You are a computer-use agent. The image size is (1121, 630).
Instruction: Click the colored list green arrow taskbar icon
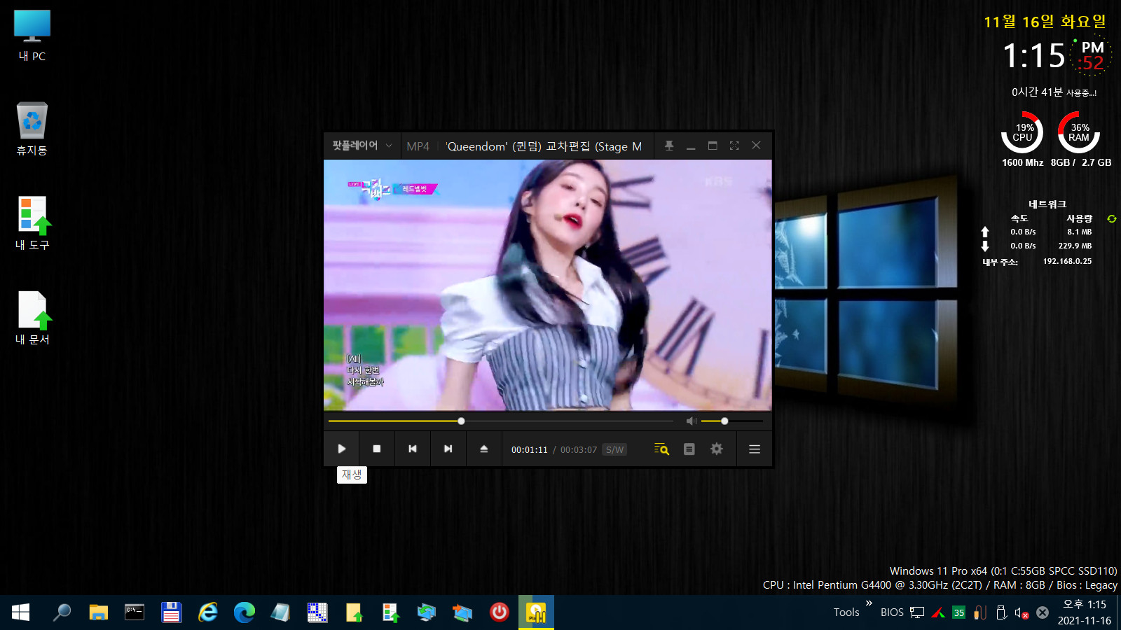coord(390,612)
